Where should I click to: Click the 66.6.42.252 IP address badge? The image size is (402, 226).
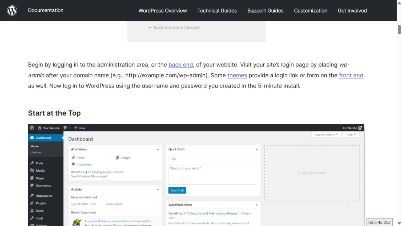coord(380,222)
